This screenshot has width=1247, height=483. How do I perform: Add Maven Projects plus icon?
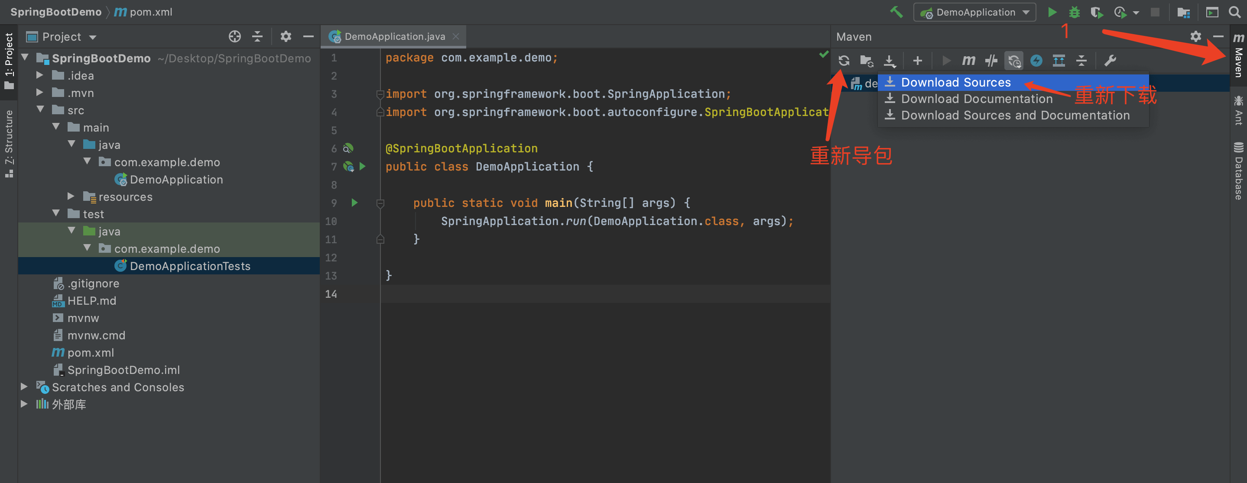[917, 61]
